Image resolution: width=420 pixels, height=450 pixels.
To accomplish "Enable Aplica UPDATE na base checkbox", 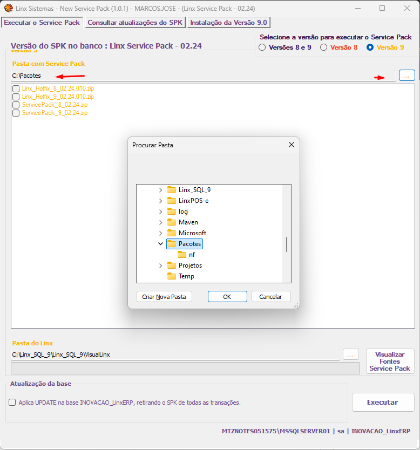I will click(x=12, y=403).
